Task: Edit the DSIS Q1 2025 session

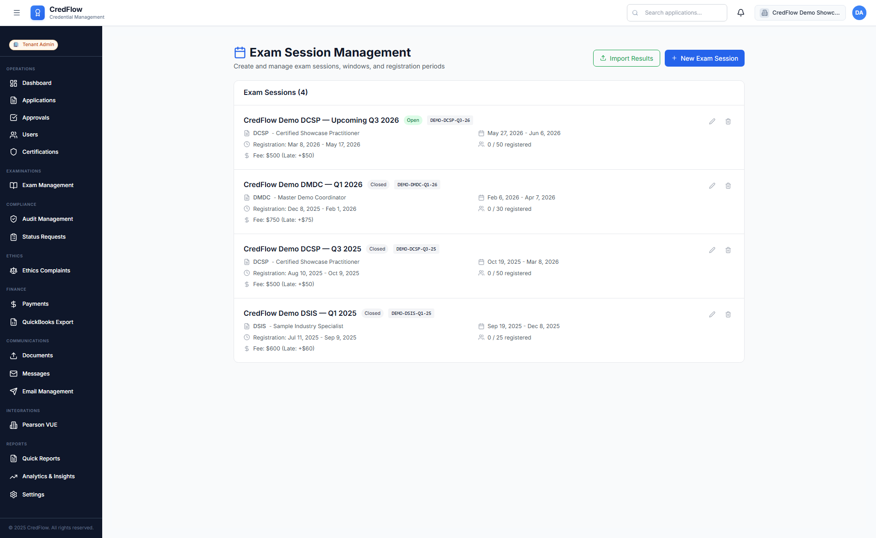Action: (x=712, y=314)
